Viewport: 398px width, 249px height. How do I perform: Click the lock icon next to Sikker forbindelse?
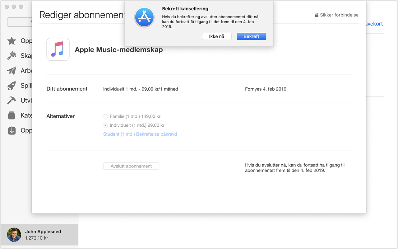(317, 15)
